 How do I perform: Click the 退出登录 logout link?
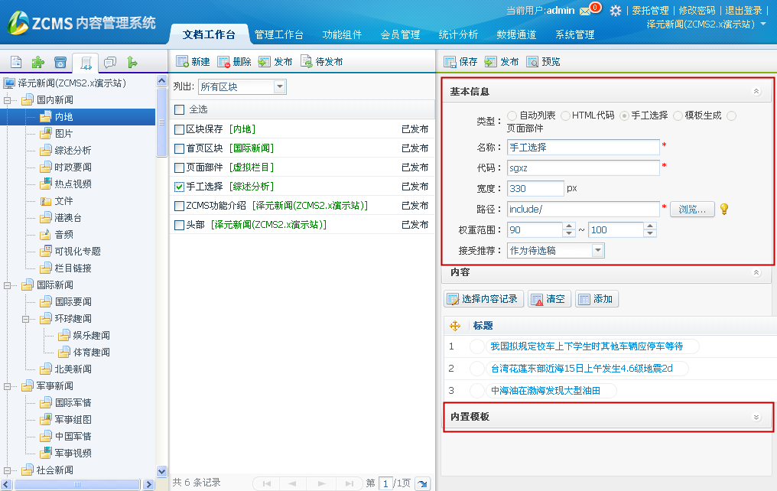pos(743,11)
